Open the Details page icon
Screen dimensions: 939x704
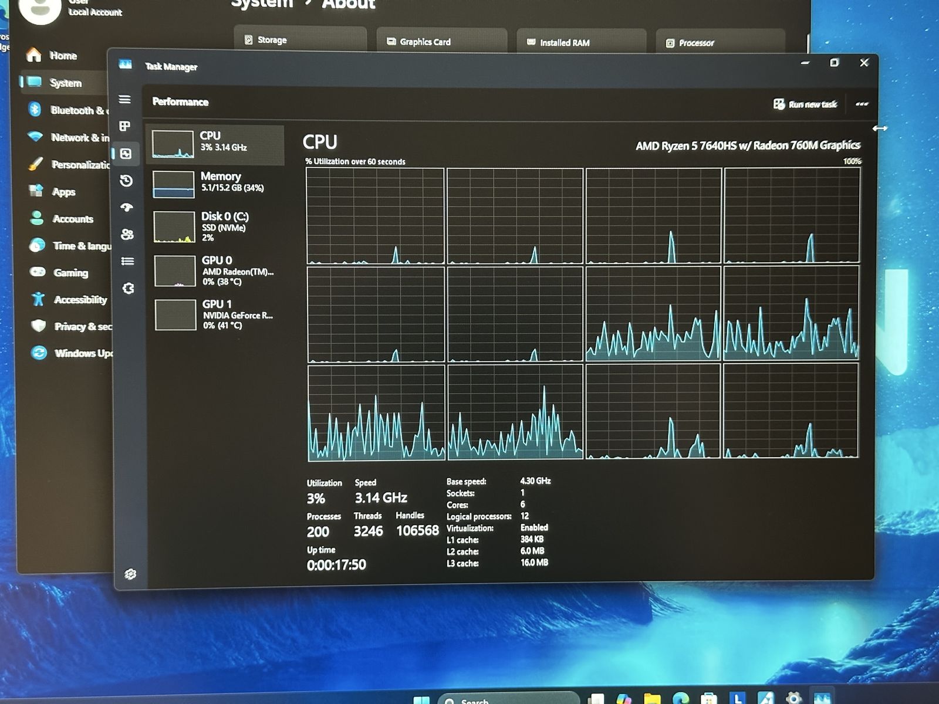click(x=128, y=261)
